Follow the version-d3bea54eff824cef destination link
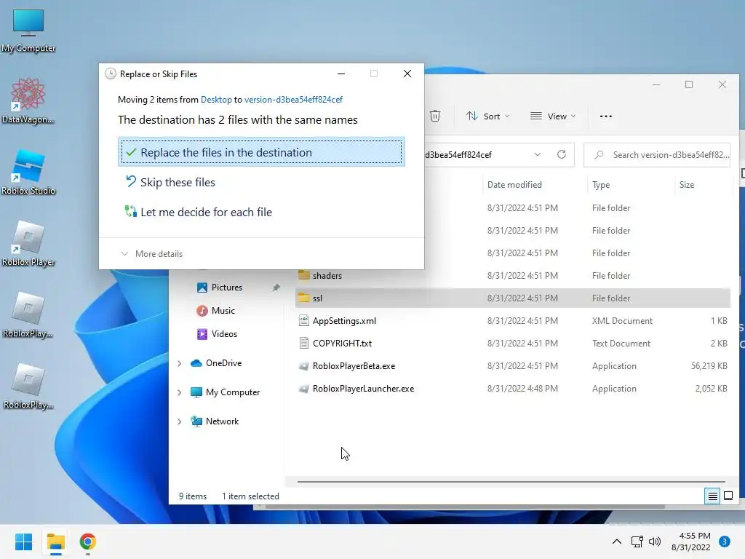This screenshot has height=559, width=745. point(293,99)
